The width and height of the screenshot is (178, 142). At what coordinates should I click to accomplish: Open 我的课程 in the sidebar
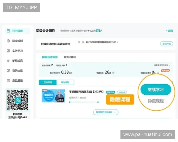click(18, 31)
